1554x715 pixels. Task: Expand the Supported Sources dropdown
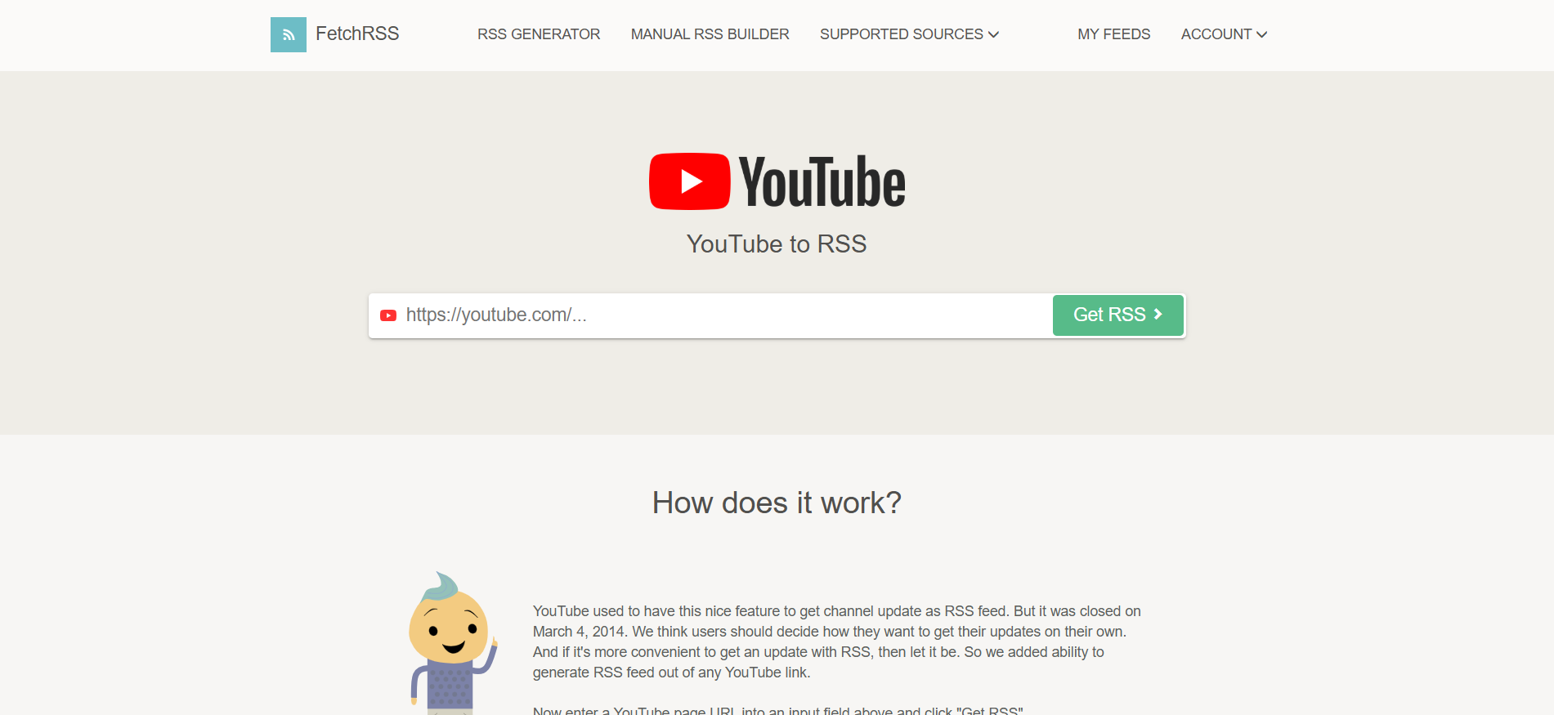point(909,34)
